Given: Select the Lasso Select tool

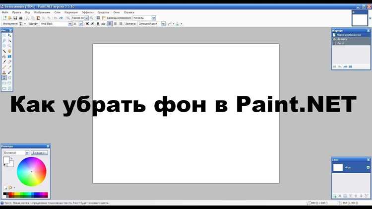Looking at the screenshot, I should (4, 41).
